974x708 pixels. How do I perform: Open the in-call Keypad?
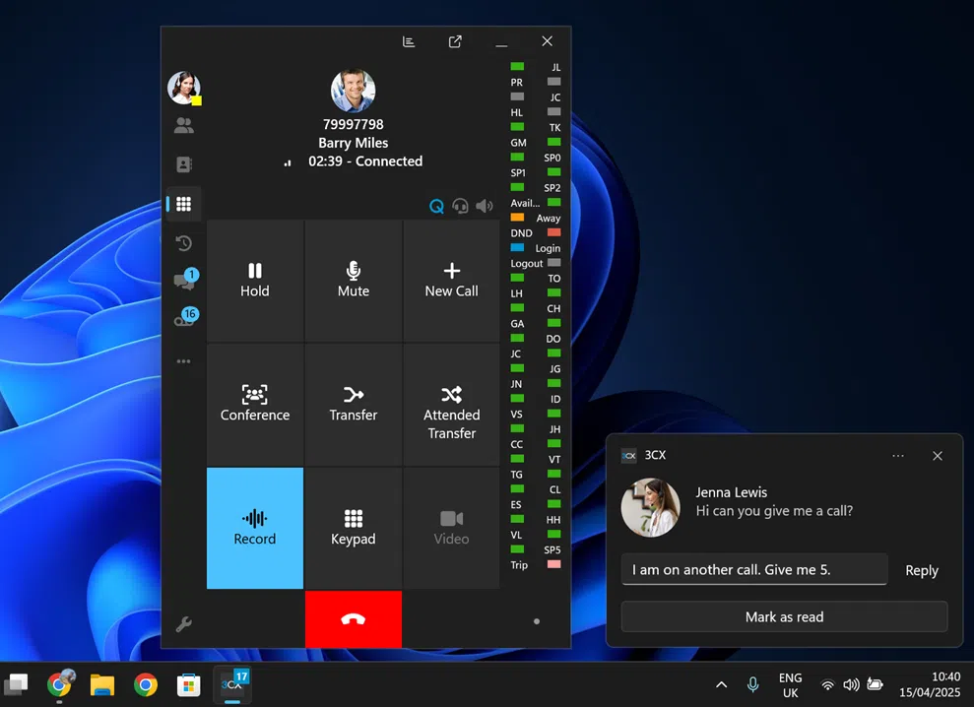[354, 528]
